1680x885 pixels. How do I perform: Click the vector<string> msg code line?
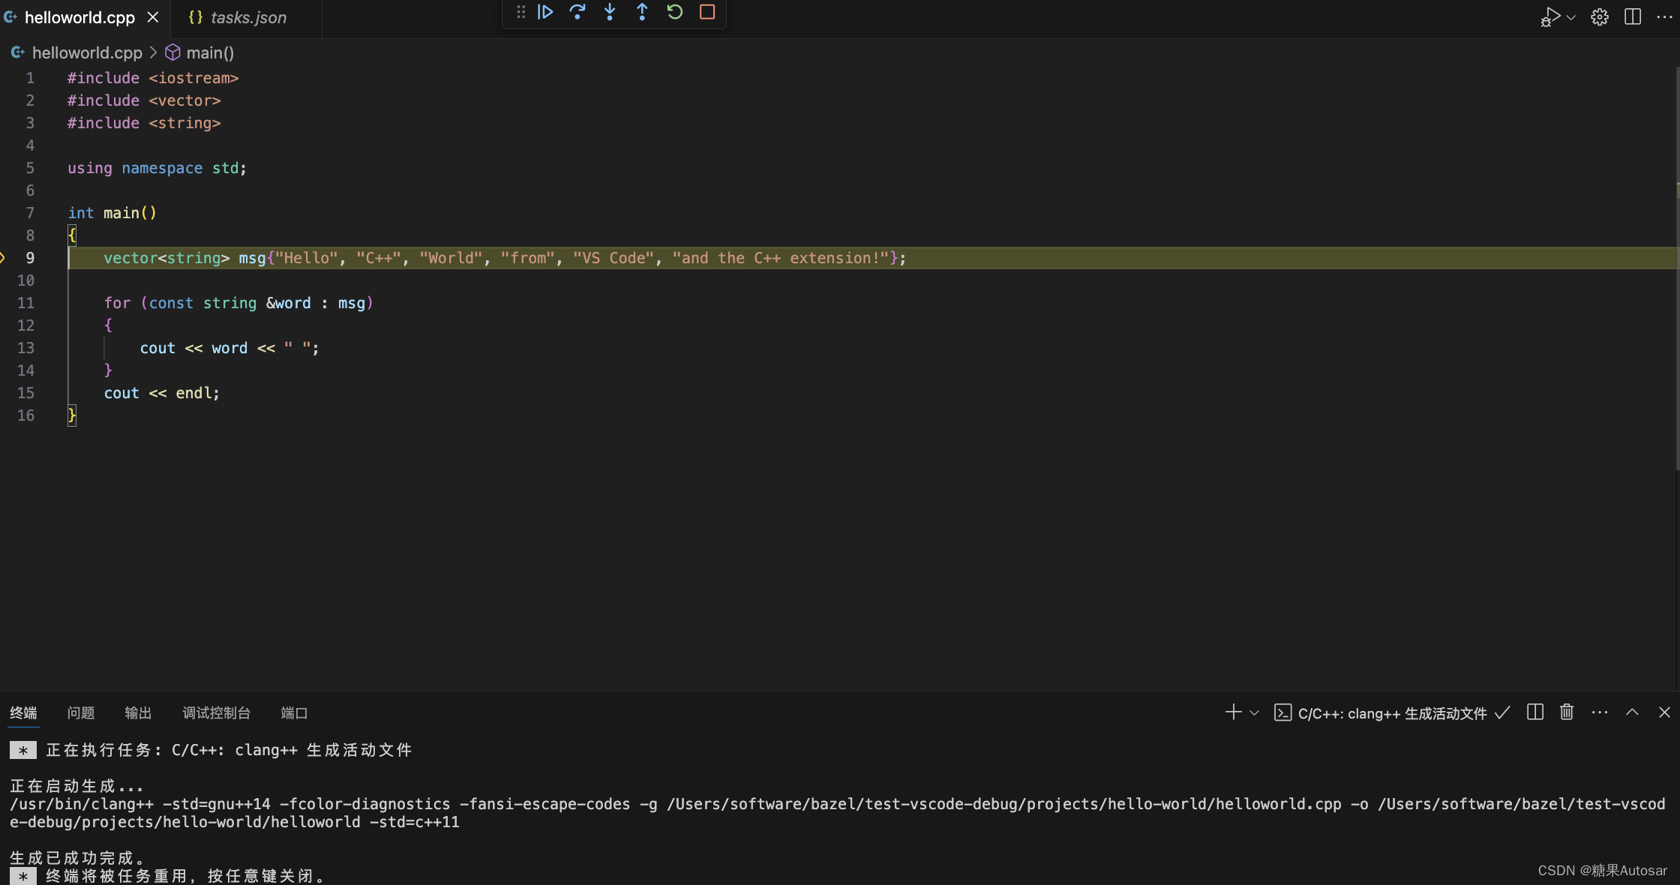click(505, 258)
